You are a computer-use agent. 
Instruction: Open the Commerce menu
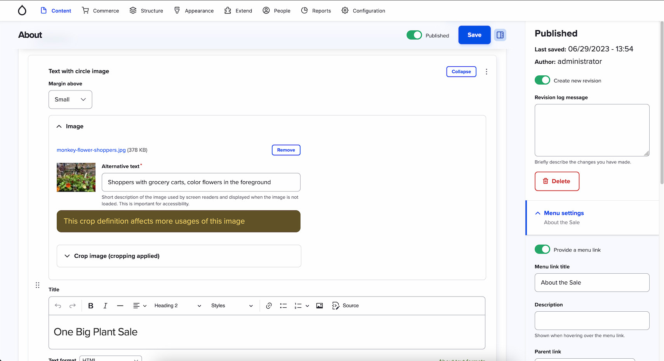point(101,11)
